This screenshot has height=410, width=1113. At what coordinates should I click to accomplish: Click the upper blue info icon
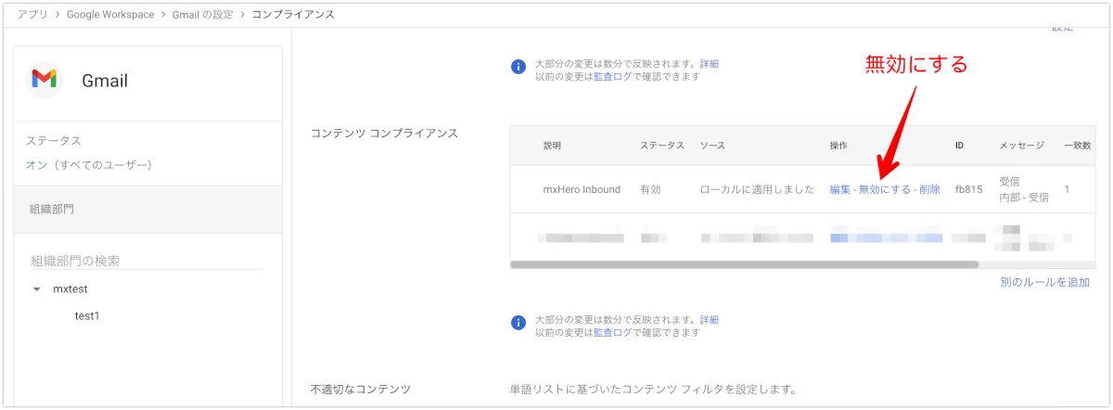518,66
